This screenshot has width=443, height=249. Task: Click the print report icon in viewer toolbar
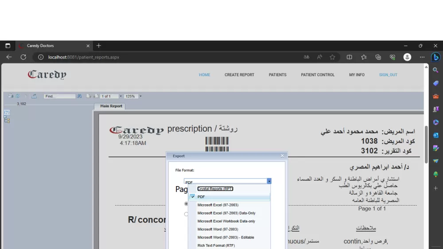11,96
